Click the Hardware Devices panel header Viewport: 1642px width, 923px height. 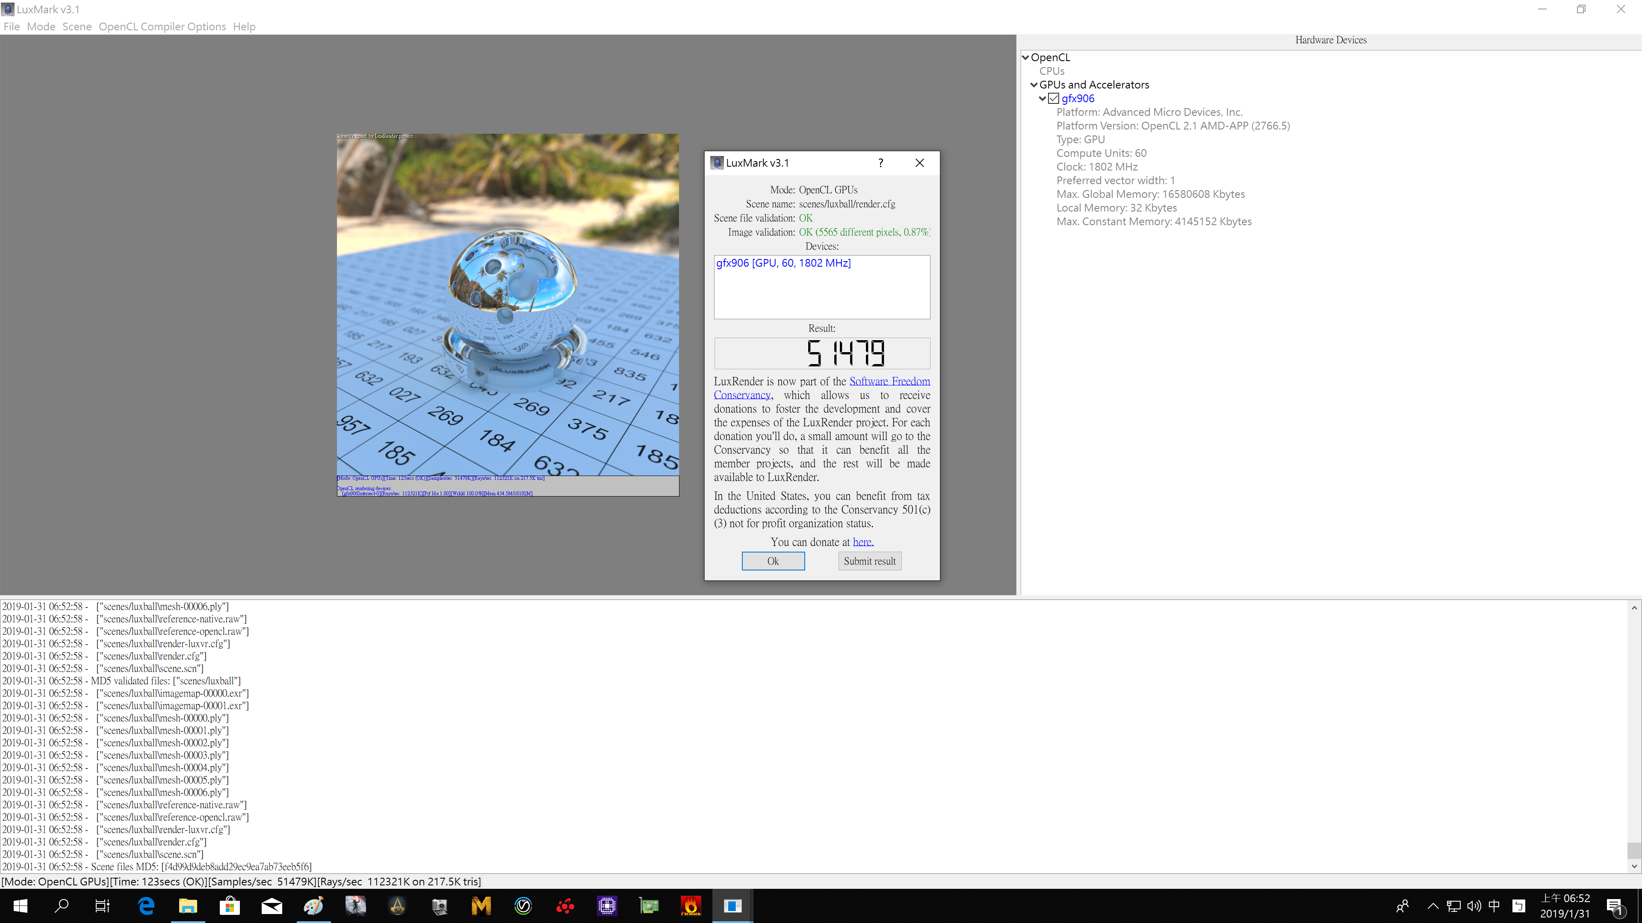coord(1331,39)
